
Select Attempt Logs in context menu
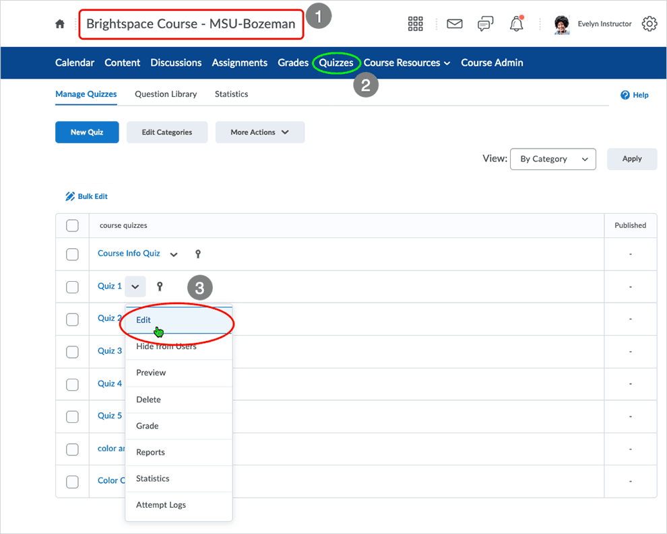pos(179,504)
